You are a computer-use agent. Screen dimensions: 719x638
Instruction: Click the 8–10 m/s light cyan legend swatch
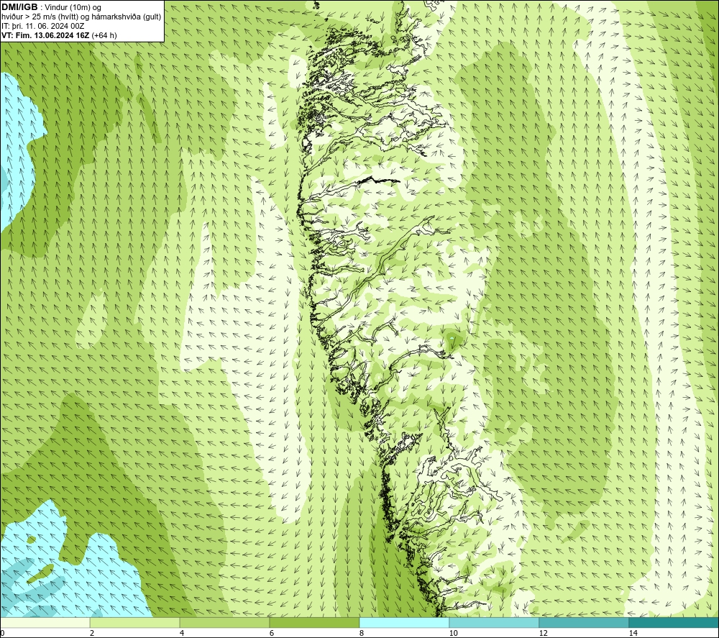click(x=404, y=622)
